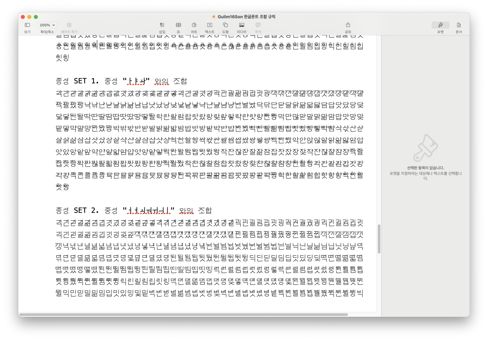Open the 삽입 (Insert) menu
Image resolution: width=488 pixels, height=341 pixels.
point(162,25)
